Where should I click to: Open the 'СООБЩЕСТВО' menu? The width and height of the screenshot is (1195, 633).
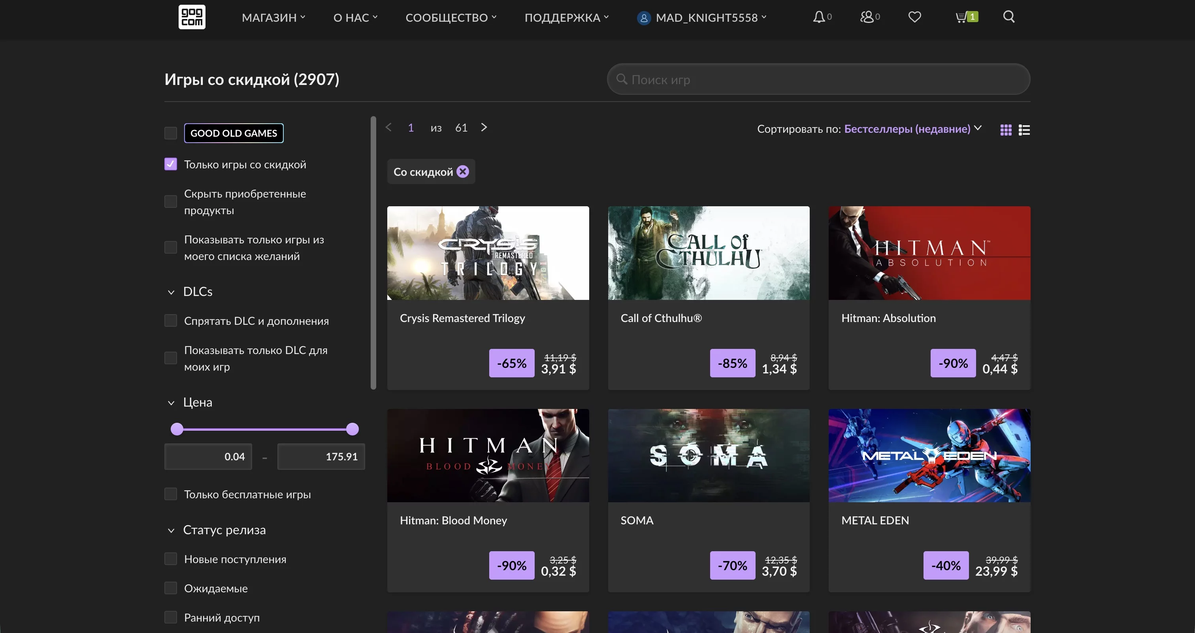tap(450, 18)
